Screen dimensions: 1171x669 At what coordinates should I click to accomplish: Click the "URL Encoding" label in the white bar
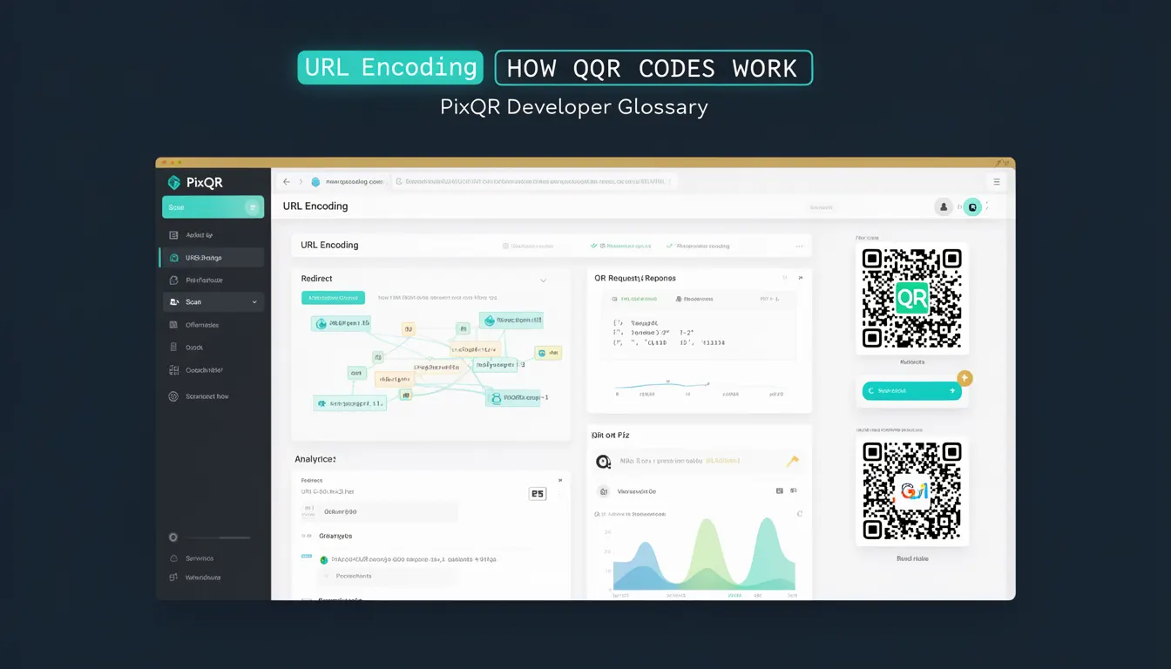pos(329,246)
